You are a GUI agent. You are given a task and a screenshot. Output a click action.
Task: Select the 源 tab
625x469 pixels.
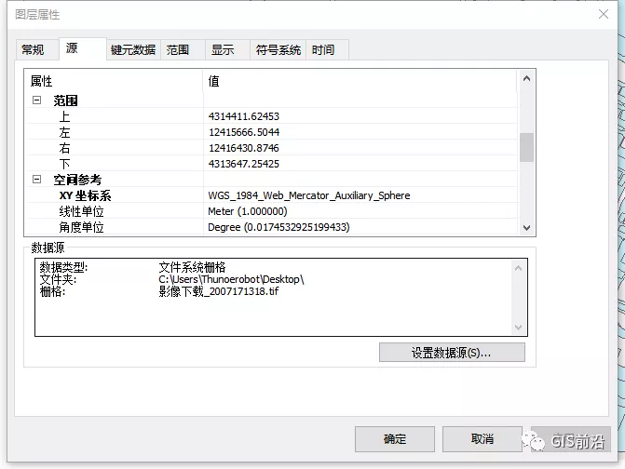(83, 48)
